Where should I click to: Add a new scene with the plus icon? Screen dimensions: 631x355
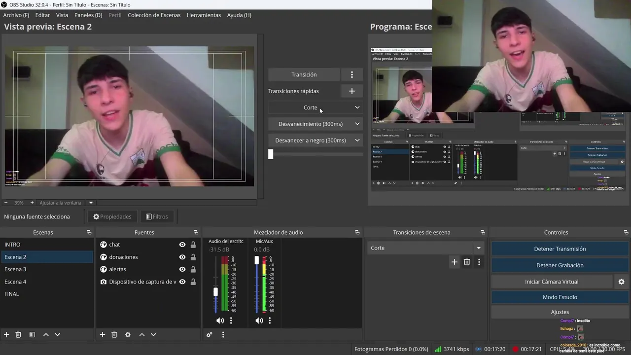[6, 334]
